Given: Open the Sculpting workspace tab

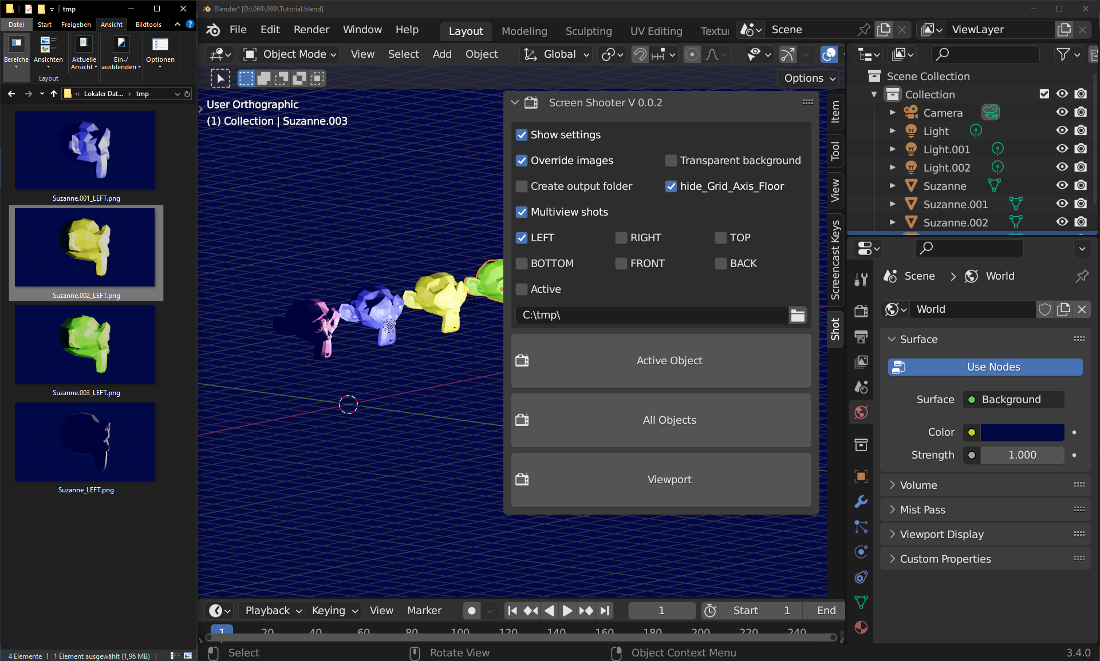Looking at the screenshot, I should (588, 31).
